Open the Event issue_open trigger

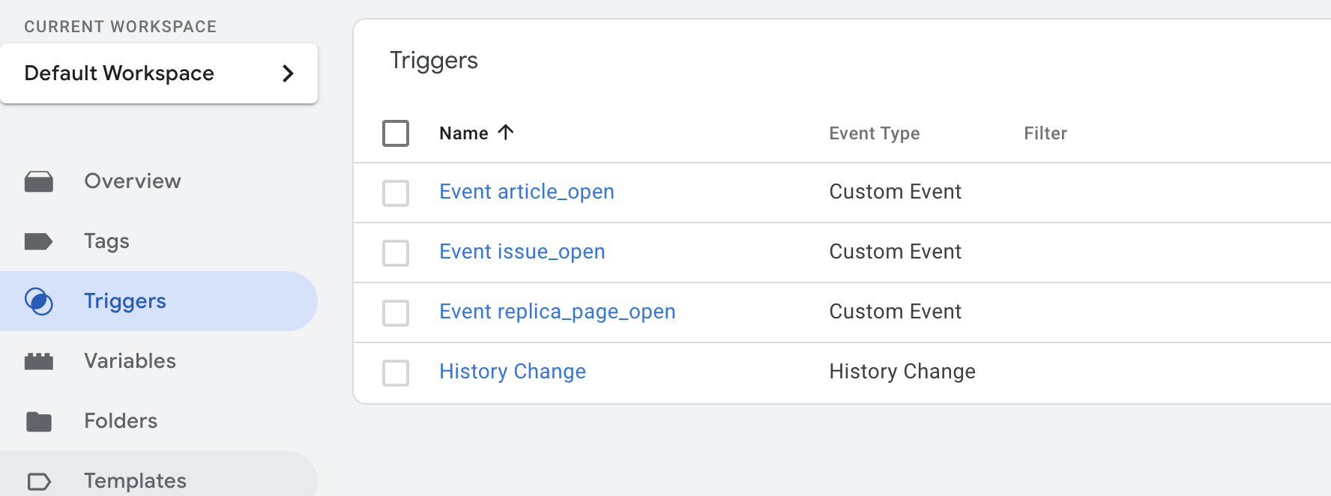click(x=522, y=252)
